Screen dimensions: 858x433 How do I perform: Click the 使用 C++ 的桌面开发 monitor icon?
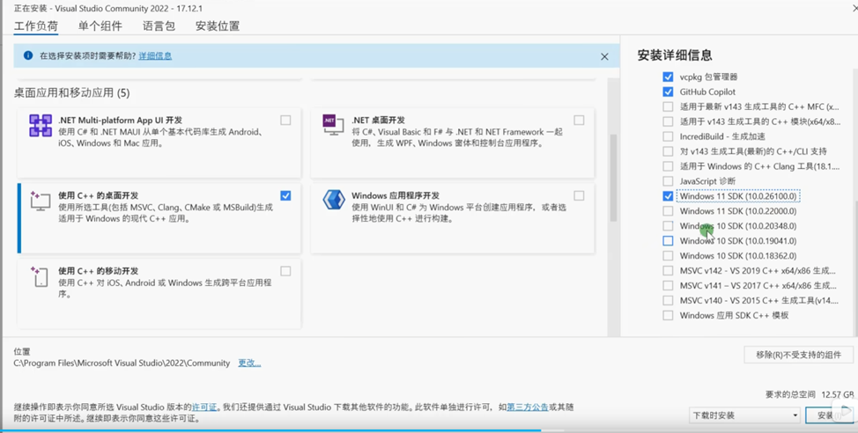click(40, 201)
